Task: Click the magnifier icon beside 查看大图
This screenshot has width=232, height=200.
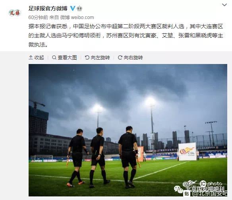Action: 54,57
